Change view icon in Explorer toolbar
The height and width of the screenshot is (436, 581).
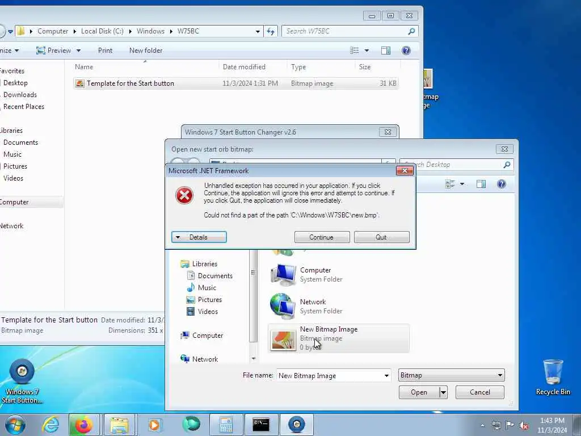pyautogui.click(x=354, y=51)
